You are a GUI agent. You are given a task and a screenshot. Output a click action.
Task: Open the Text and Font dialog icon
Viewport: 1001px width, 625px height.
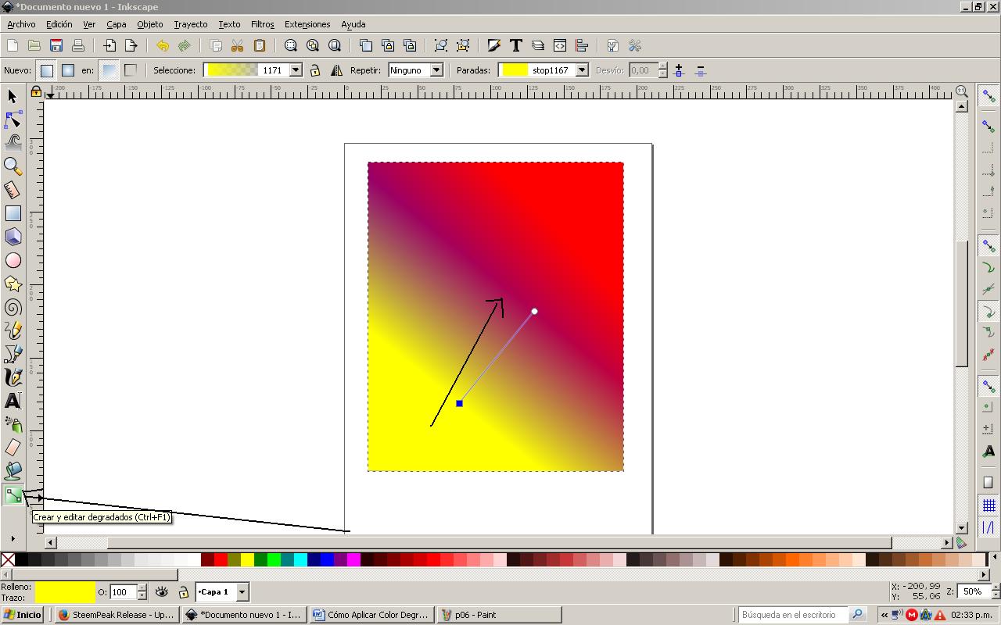coord(515,45)
